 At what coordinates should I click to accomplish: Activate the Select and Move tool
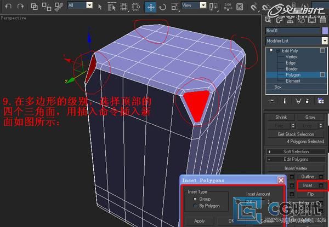(151, 7)
